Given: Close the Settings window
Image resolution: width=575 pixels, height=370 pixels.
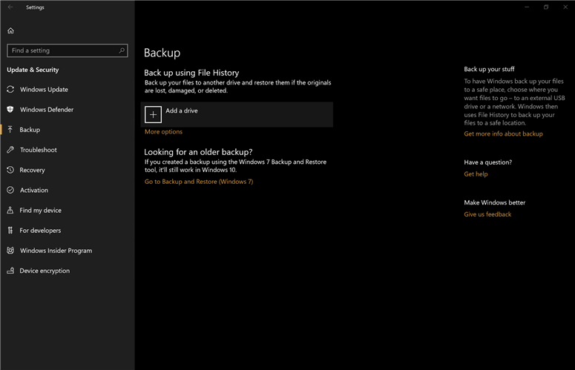Looking at the screenshot, I should (565, 7).
